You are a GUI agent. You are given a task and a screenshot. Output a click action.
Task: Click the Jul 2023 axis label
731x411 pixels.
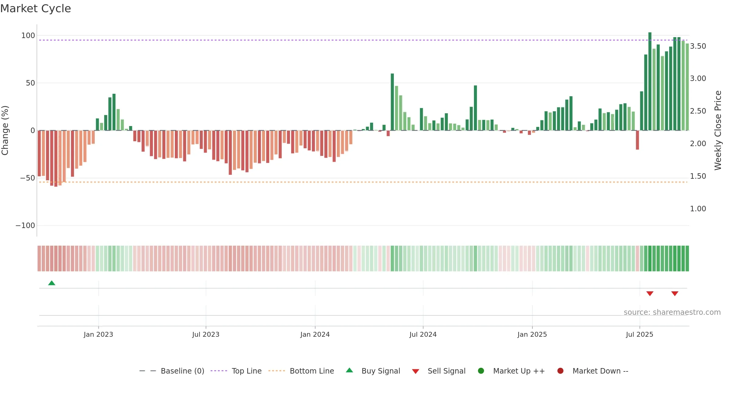point(206,334)
